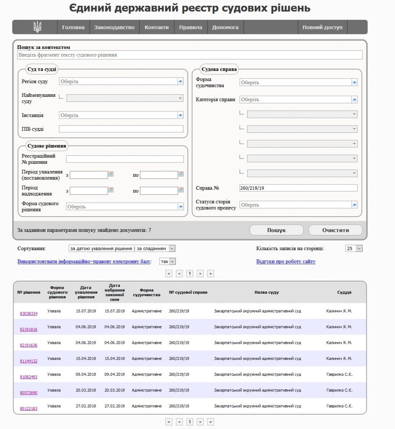Open the Законодавство menu item

point(114,27)
